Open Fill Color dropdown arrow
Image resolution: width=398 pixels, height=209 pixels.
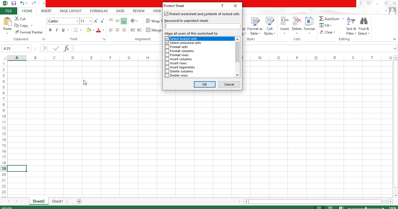(93, 30)
